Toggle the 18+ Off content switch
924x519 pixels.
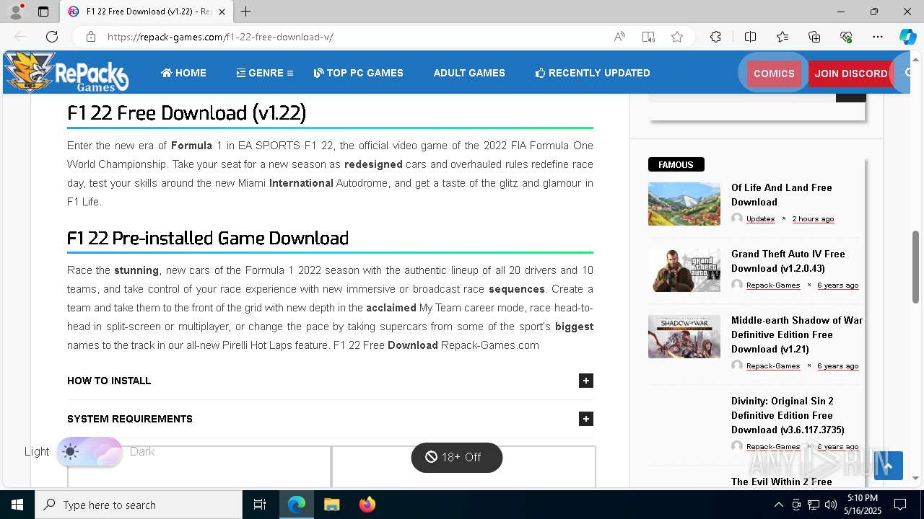[x=456, y=457]
